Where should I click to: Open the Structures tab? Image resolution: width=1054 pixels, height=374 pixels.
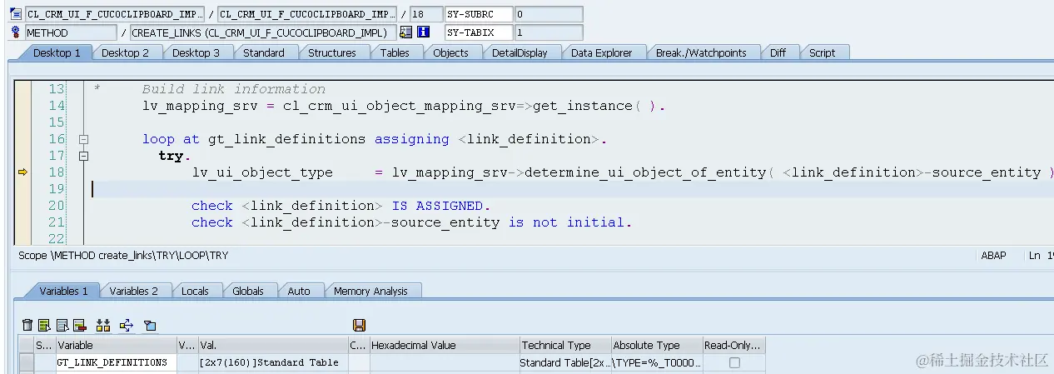332,52
